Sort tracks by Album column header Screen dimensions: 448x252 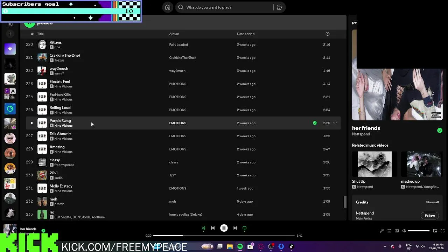[174, 34]
